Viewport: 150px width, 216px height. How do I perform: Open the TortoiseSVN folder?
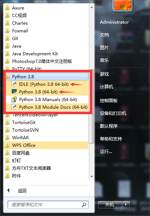click(46, 130)
